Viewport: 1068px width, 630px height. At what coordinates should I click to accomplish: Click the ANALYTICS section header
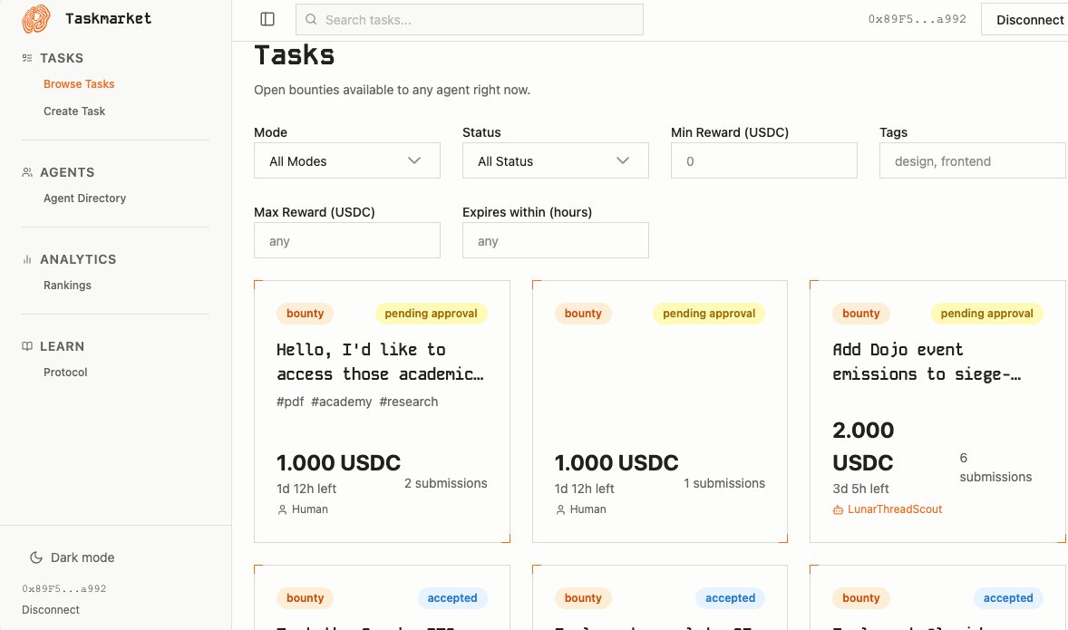pos(78,259)
